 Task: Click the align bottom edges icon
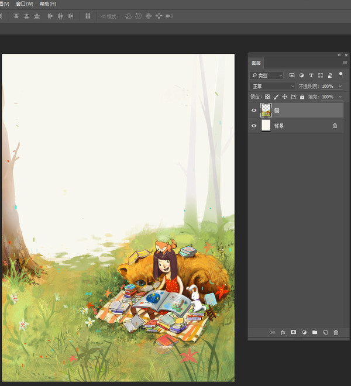[x=37, y=16]
